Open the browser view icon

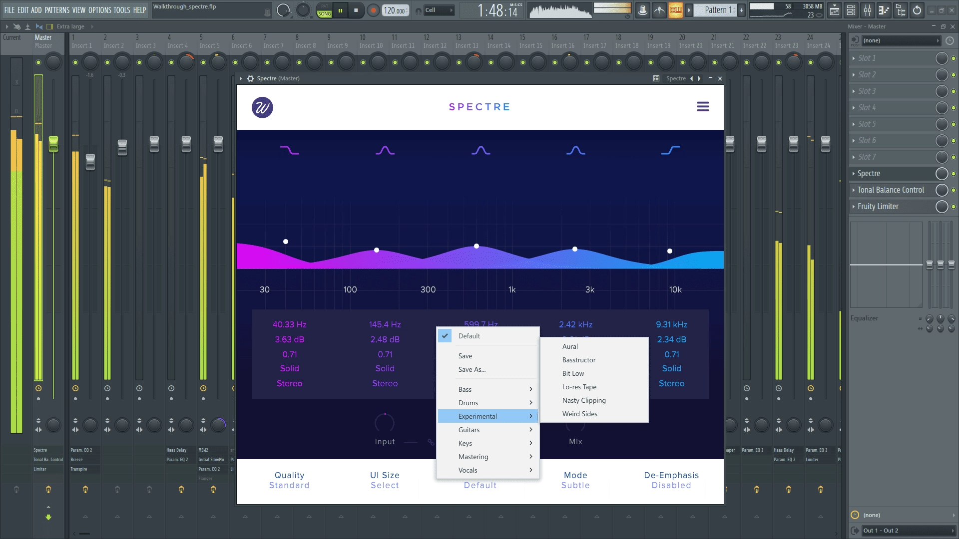[x=901, y=10]
